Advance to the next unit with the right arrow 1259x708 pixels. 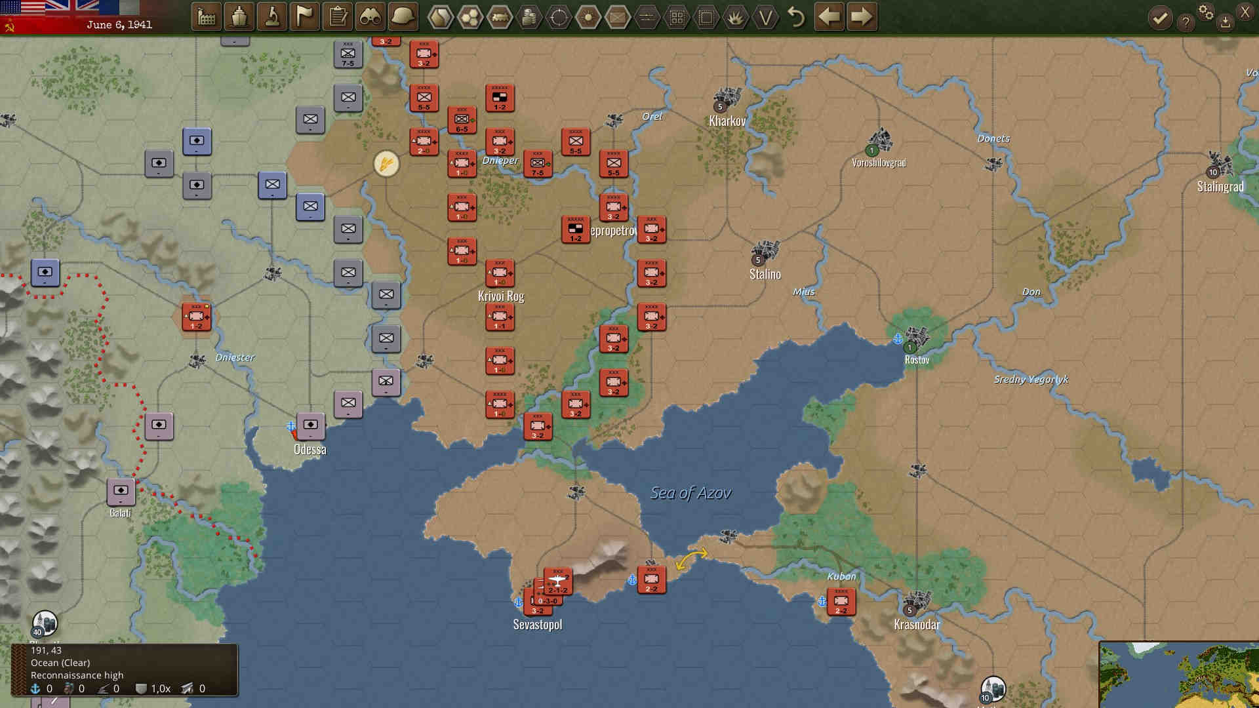(862, 16)
